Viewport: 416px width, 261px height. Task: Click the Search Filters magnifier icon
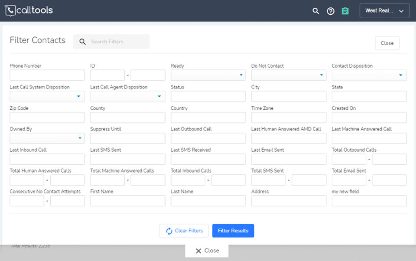coord(82,42)
